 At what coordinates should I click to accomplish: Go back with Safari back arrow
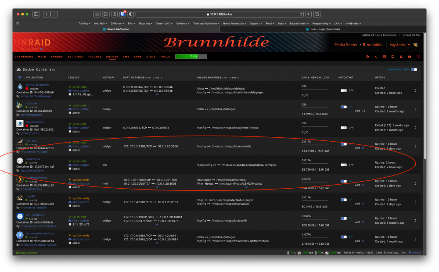47,14
